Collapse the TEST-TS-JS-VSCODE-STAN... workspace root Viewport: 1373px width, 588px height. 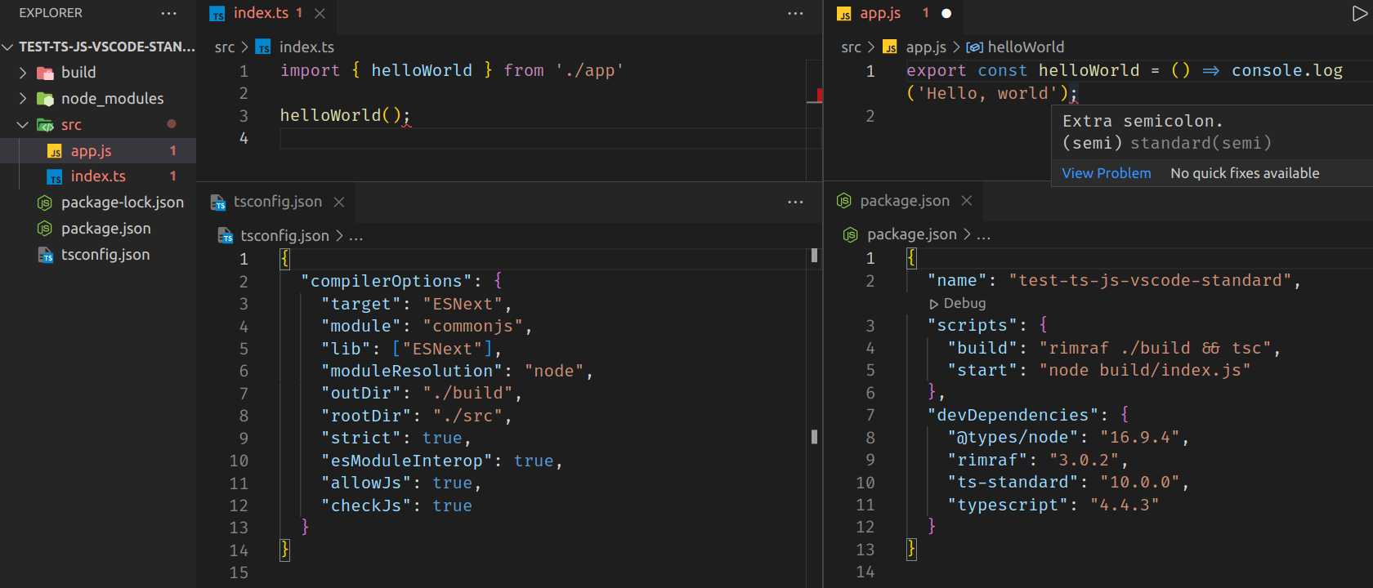click(x=8, y=47)
